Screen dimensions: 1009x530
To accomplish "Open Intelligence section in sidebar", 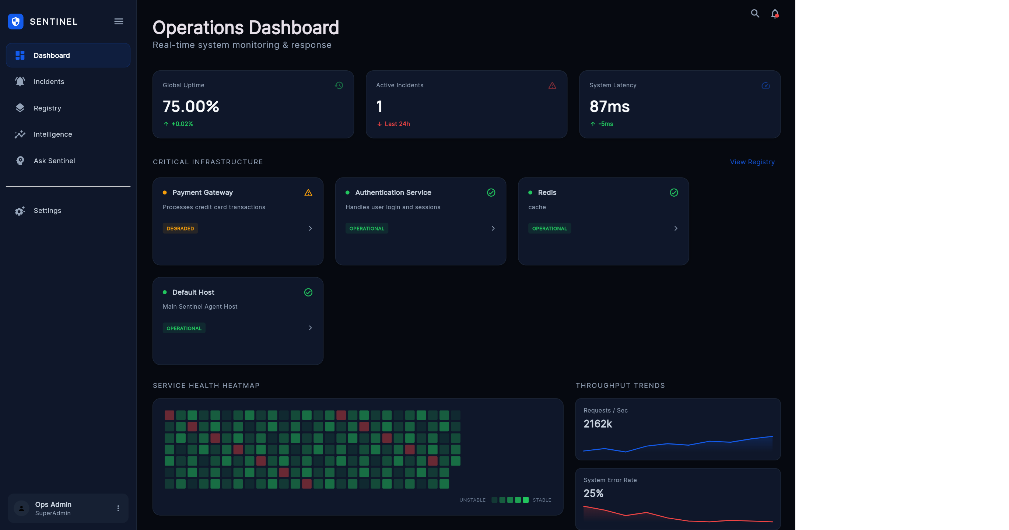I will [52, 134].
